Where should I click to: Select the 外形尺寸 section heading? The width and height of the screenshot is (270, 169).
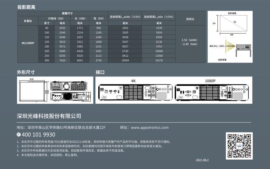(x=26, y=72)
